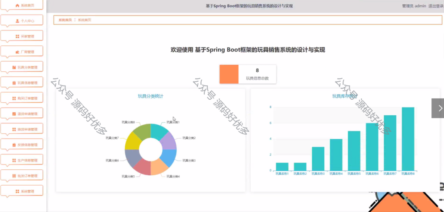Click the right arrow chevron at the screen edge
This screenshot has width=444, height=212.
click(x=441, y=108)
